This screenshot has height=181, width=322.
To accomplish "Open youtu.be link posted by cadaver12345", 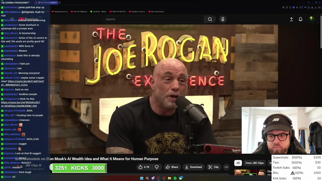I will click(23, 83).
